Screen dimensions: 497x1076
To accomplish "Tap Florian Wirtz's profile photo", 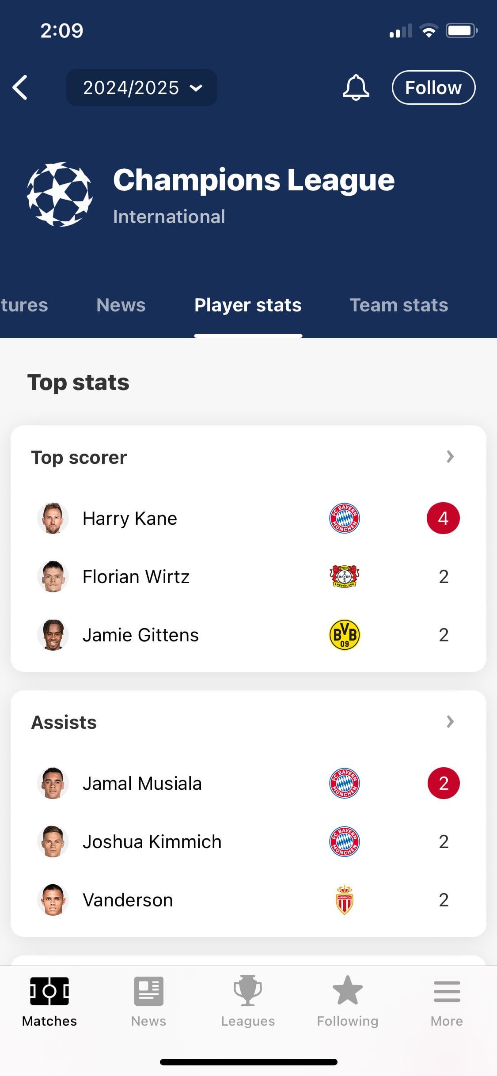I will 53,576.
